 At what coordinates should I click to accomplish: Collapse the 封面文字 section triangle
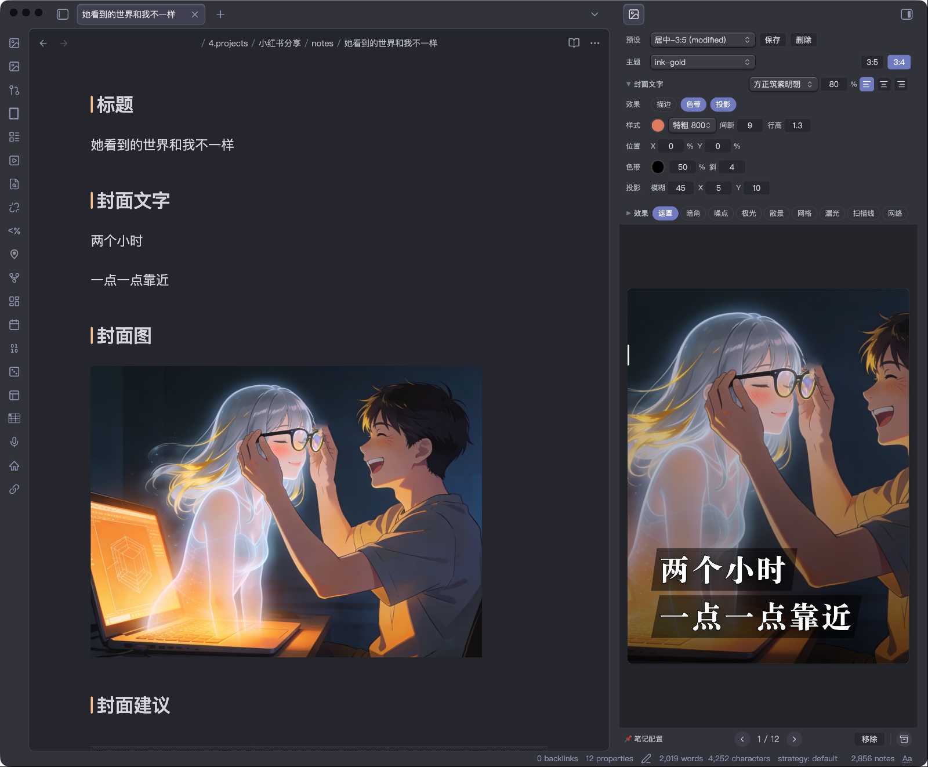coord(628,84)
